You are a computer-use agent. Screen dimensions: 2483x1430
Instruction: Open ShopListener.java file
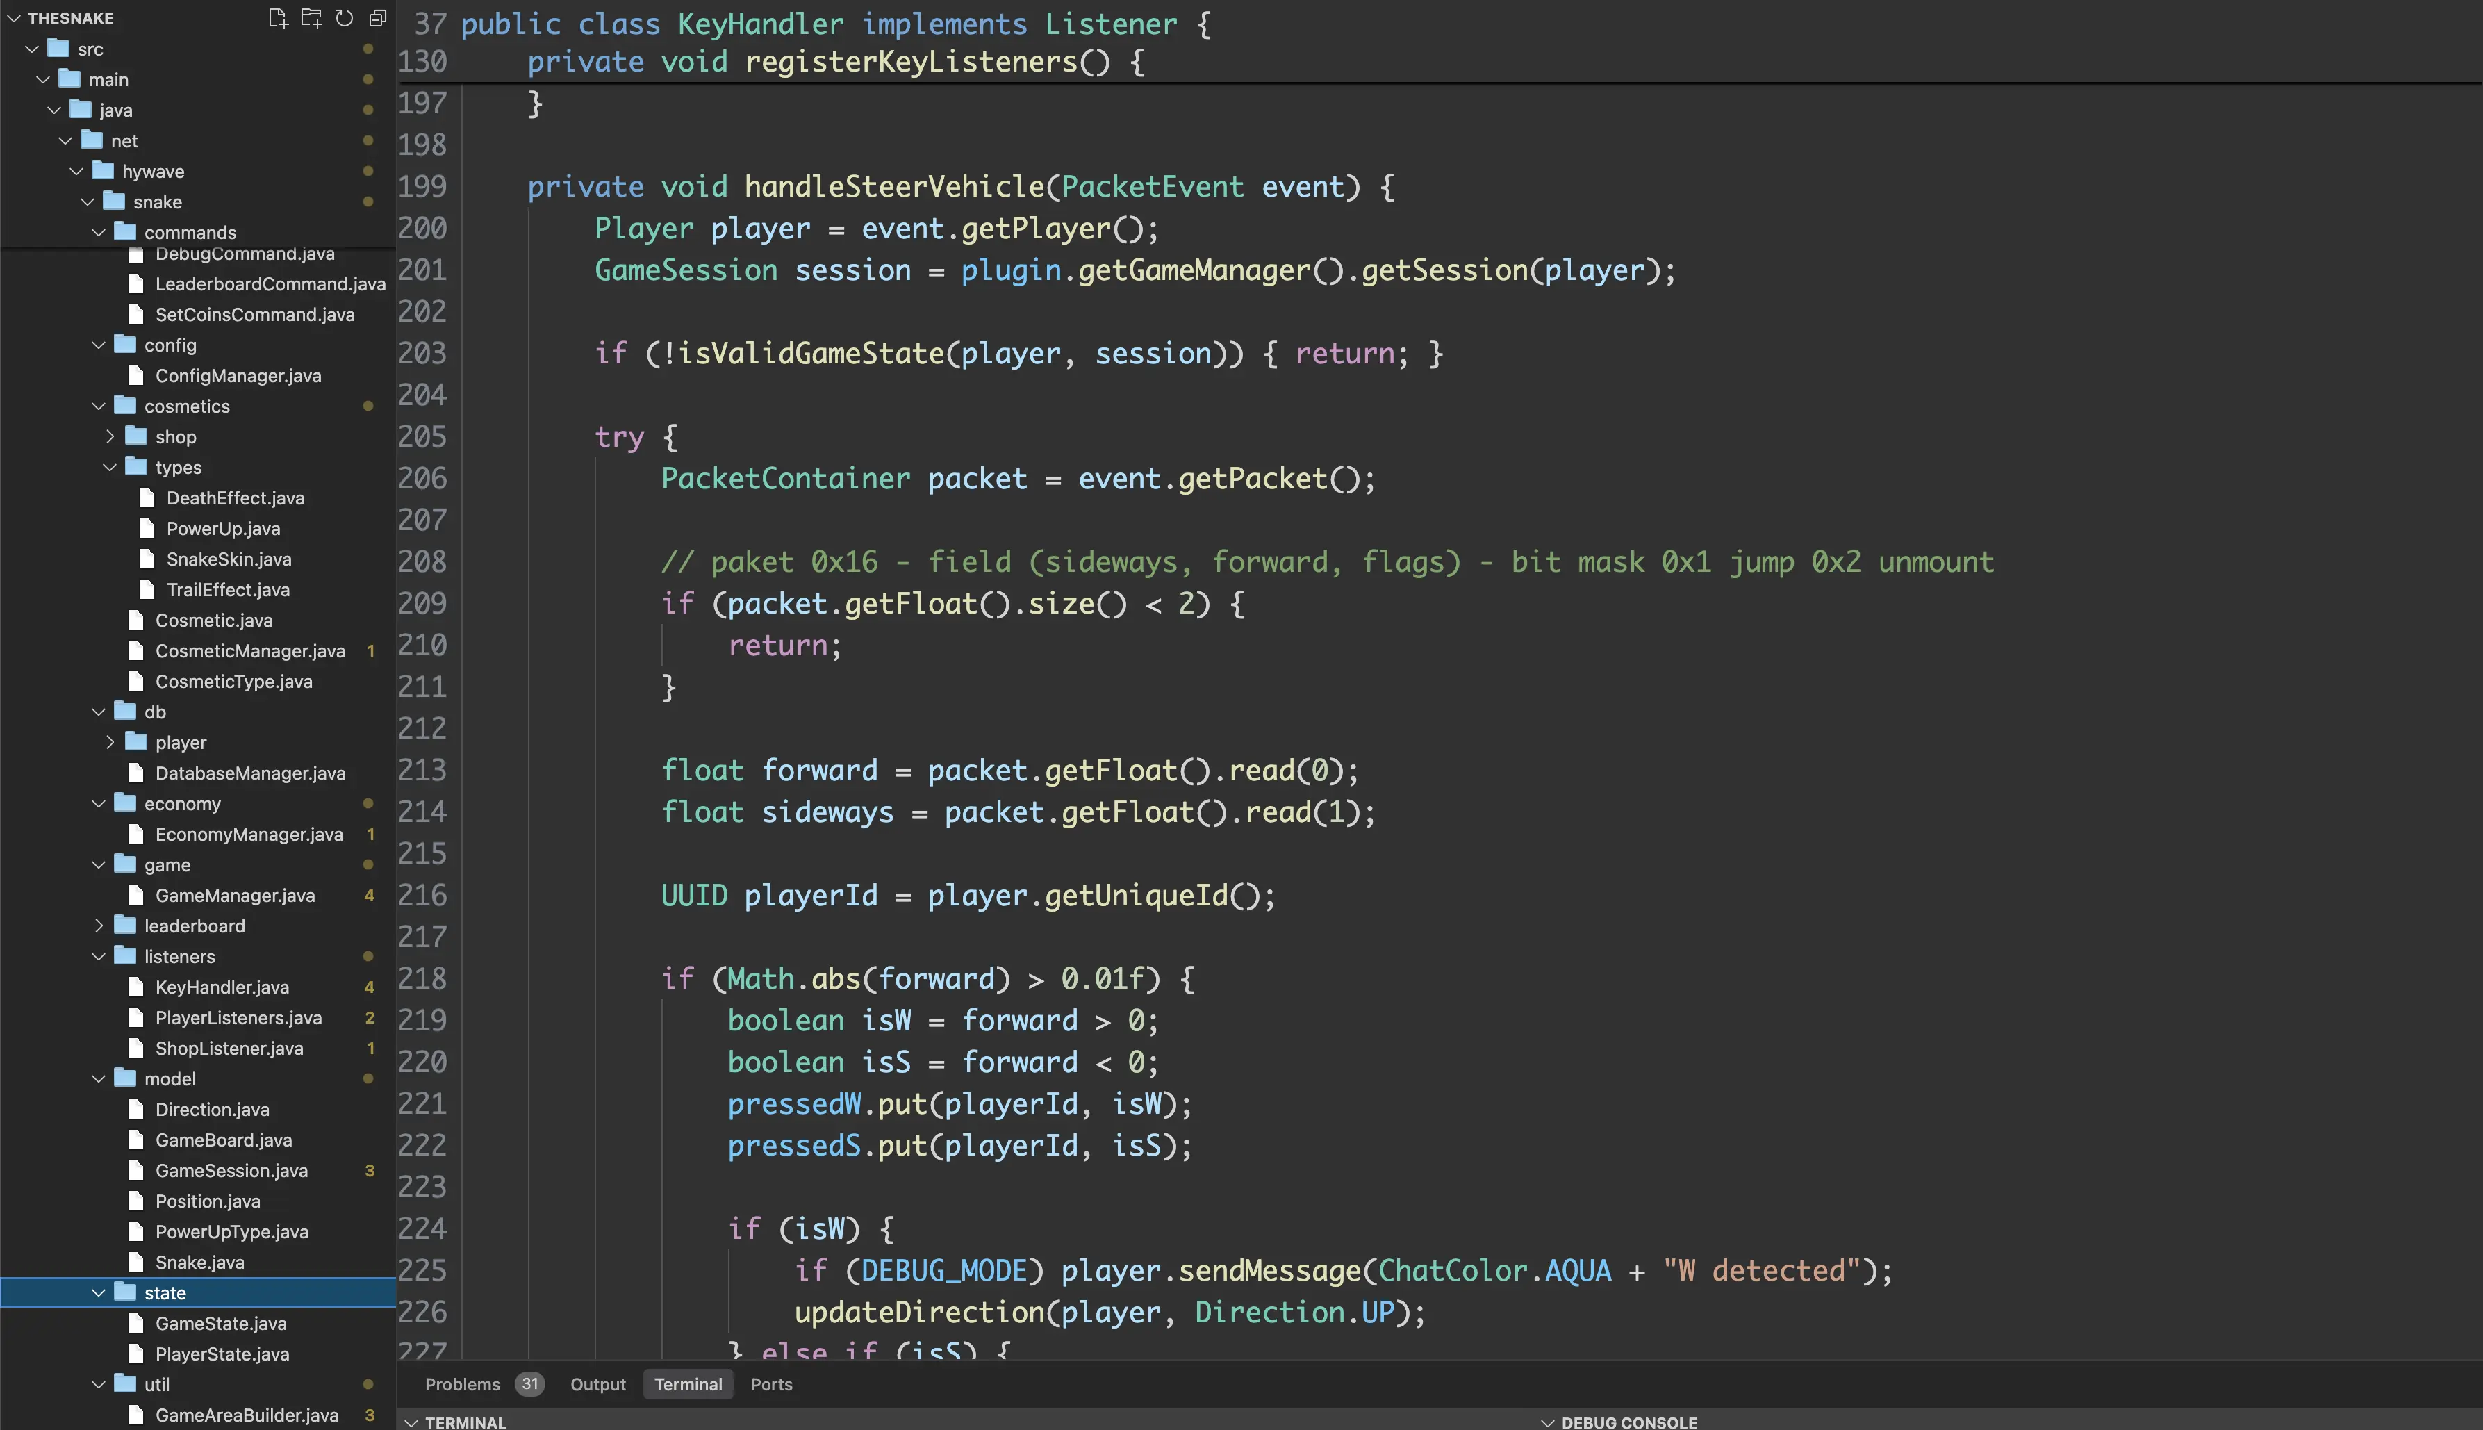pyautogui.click(x=229, y=1048)
